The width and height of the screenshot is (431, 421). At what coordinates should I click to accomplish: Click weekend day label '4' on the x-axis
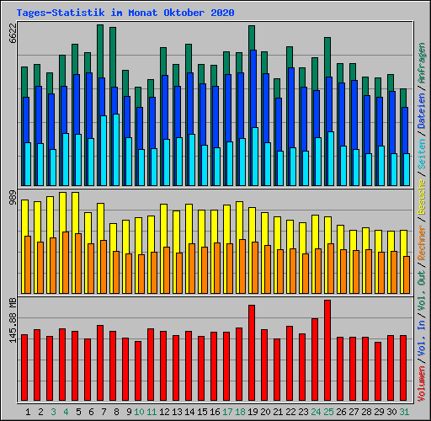[x=66, y=412]
